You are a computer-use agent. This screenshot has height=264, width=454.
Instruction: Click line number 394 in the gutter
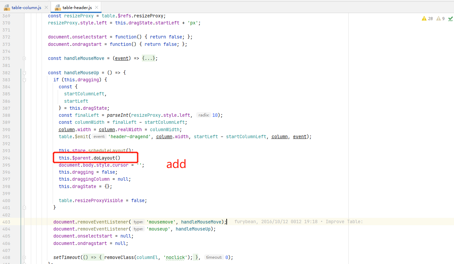click(x=6, y=158)
